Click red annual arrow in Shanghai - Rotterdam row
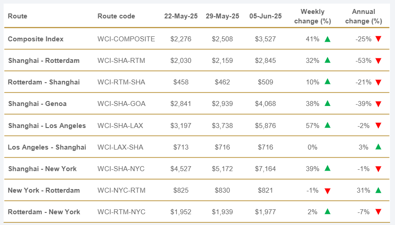The height and width of the screenshot is (225, 395). [x=378, y=61]
